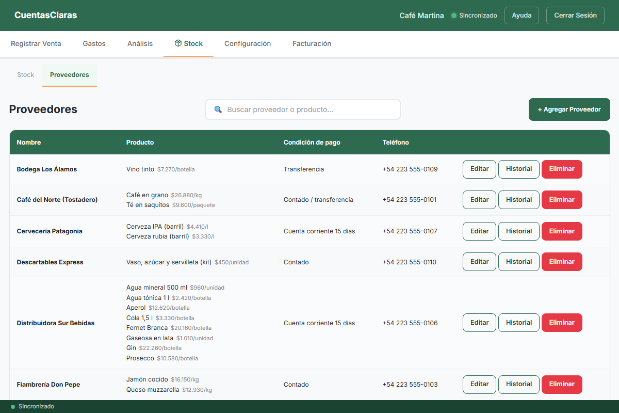This screenshot has height=413, width=619.
Task: Click the search magnifier icon
Action: [218, 109]
